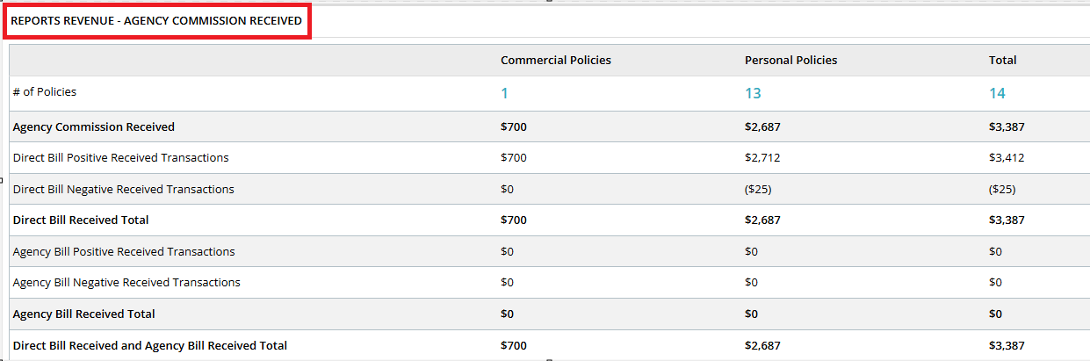The image size is (1090, 361).
Task: Select the Commercial Policies column header
Action: tap(556, 61)
